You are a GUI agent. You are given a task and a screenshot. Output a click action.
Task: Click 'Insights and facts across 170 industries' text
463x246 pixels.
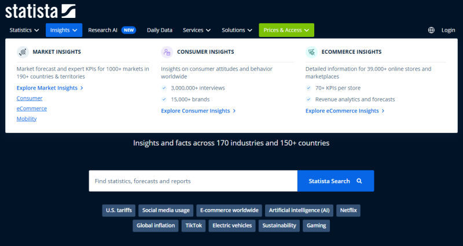(x=231, y=143)
